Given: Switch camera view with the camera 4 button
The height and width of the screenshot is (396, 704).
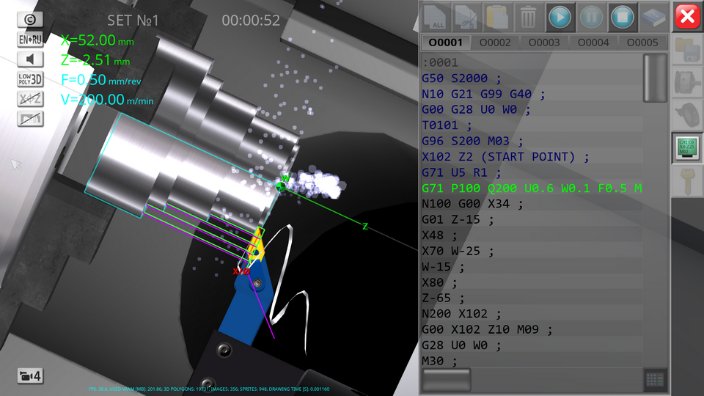Looking at the screenshot, I should click(30, 376).
